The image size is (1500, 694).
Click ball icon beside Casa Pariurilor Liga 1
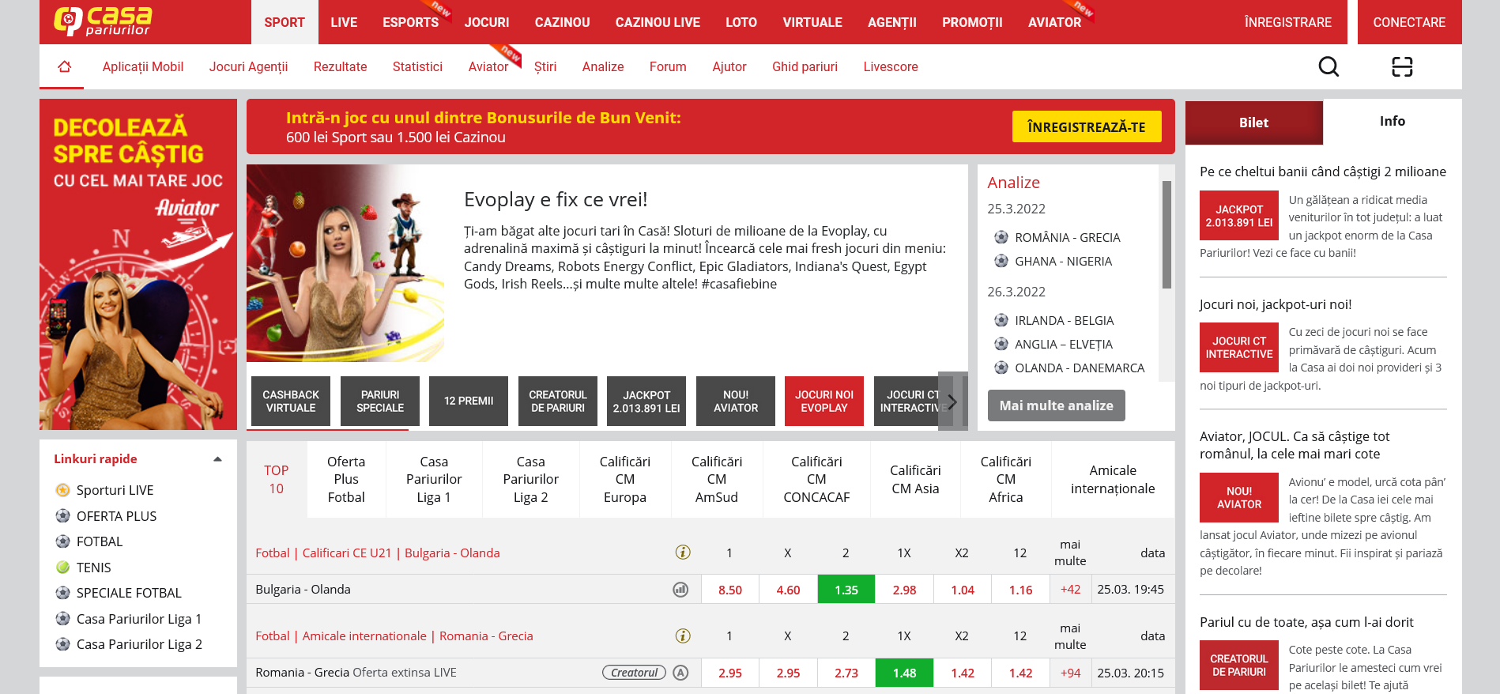(63, 619)
